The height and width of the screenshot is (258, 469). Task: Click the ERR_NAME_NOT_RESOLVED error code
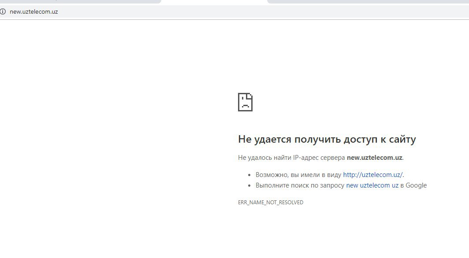(271, 202)
